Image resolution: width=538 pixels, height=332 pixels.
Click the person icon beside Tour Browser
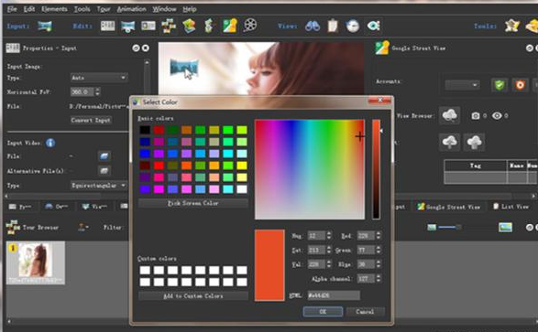tap(82, 227)
